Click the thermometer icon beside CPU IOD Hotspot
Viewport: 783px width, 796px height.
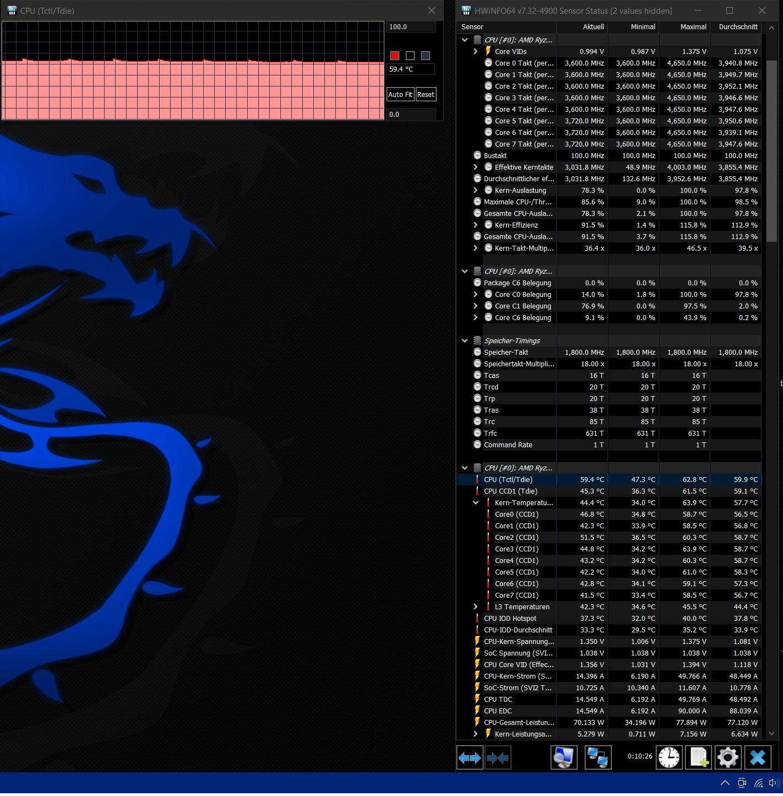pos(477,618)
